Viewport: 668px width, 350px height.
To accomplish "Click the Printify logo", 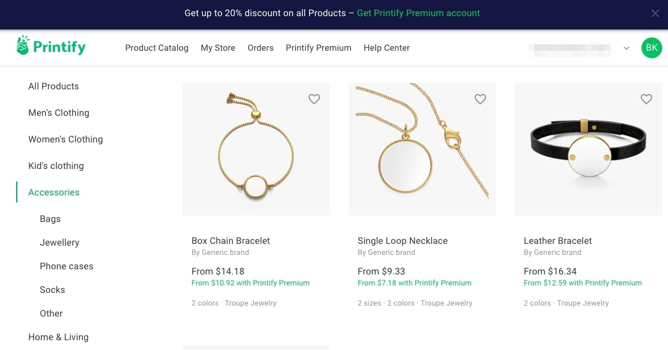I will click(x=51, y=46).
